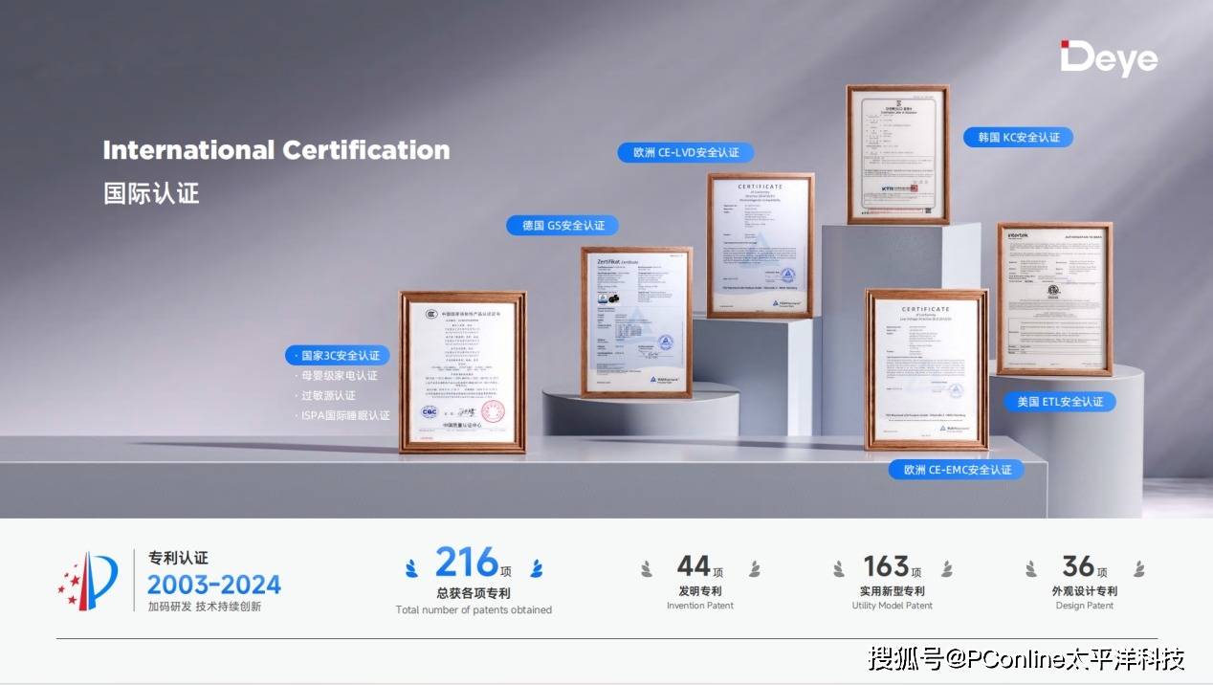Viewport: 1213px width, 685px height.
Task: Click the CQC mark on the 3C certificate
Action: click(431, 411)
